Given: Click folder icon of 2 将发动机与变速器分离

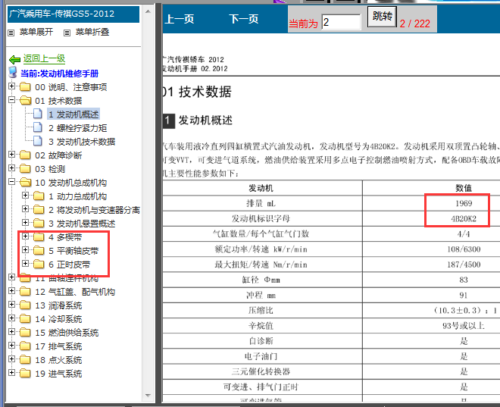Looking at the screenshot, I should coord(39,209).
